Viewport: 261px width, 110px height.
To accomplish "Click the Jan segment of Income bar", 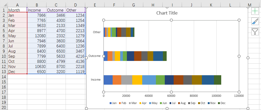I will coord(108,80).
